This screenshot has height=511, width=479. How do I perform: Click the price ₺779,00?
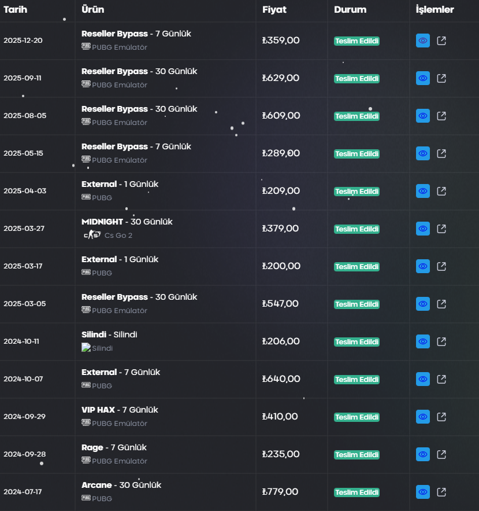280,492
